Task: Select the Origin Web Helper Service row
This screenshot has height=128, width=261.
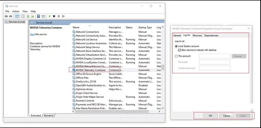Action: pyautogui.click(x=116, y=97)
